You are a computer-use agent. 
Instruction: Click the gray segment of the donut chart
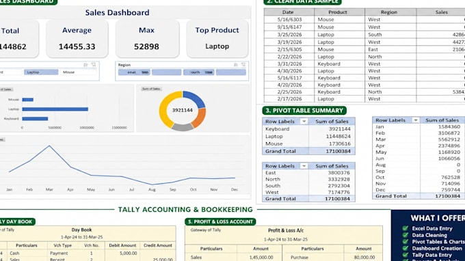click(x=182, y=127)
